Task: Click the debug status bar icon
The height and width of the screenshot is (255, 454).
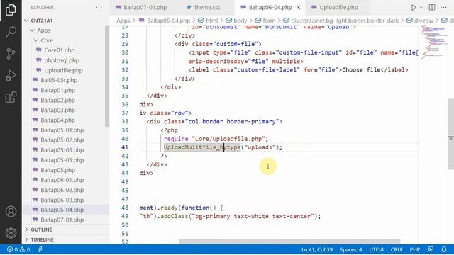Action: (40, 249)
